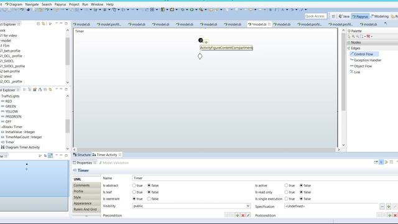Select PREGREEN in Model Explorer

pos(13,116)
